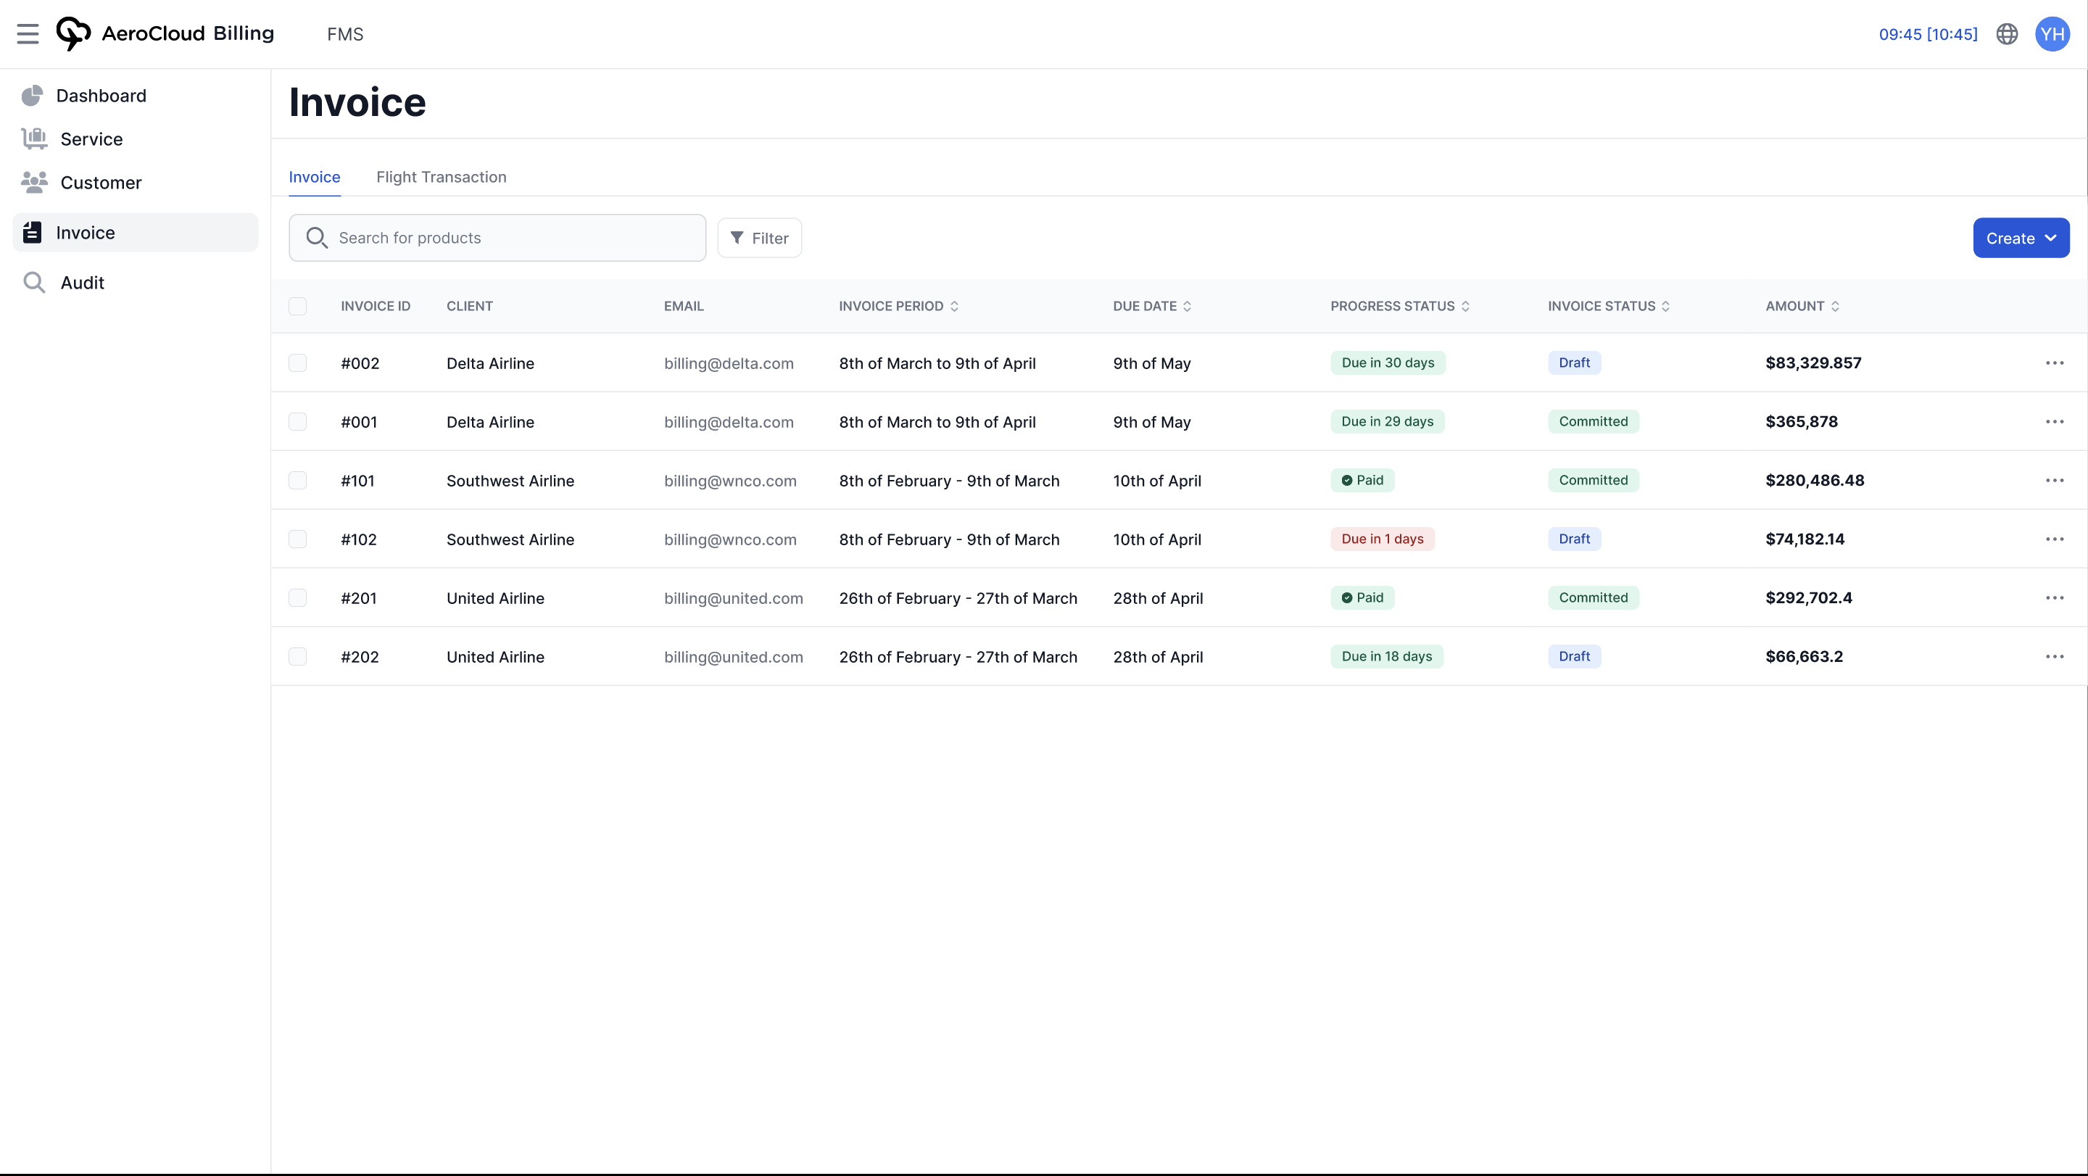Switch to the Flight Transaction tab
This screenshot has width=2088, height=1176.
point(441,177)
